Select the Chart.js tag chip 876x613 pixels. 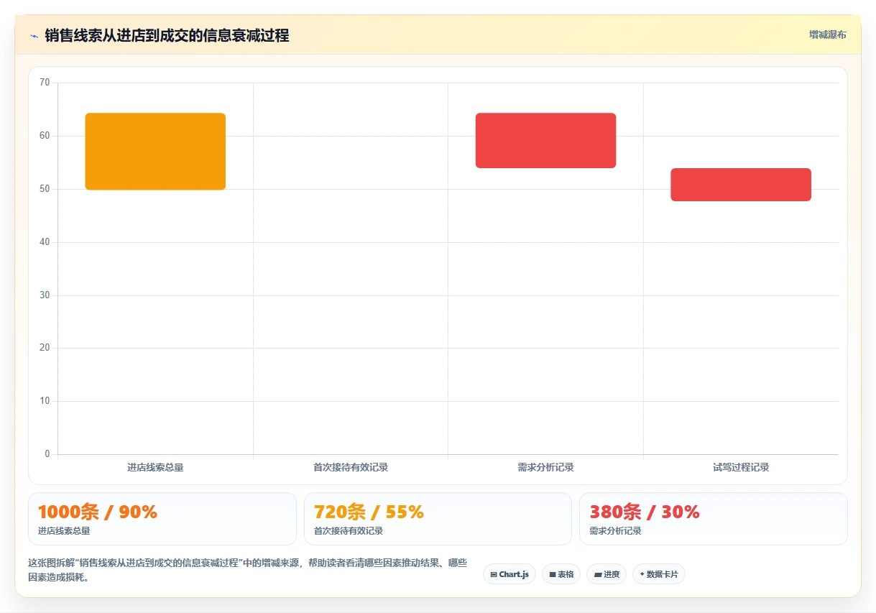click(x=510, y=574)
